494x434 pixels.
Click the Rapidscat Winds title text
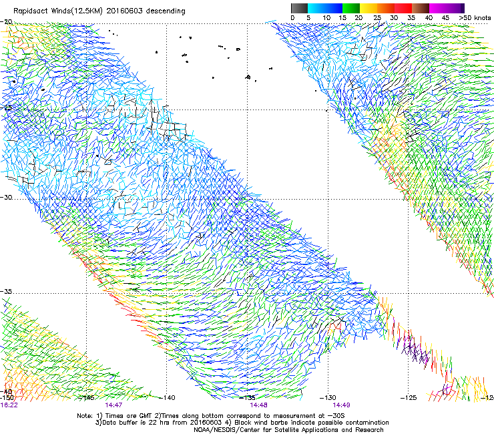point(99,11)
